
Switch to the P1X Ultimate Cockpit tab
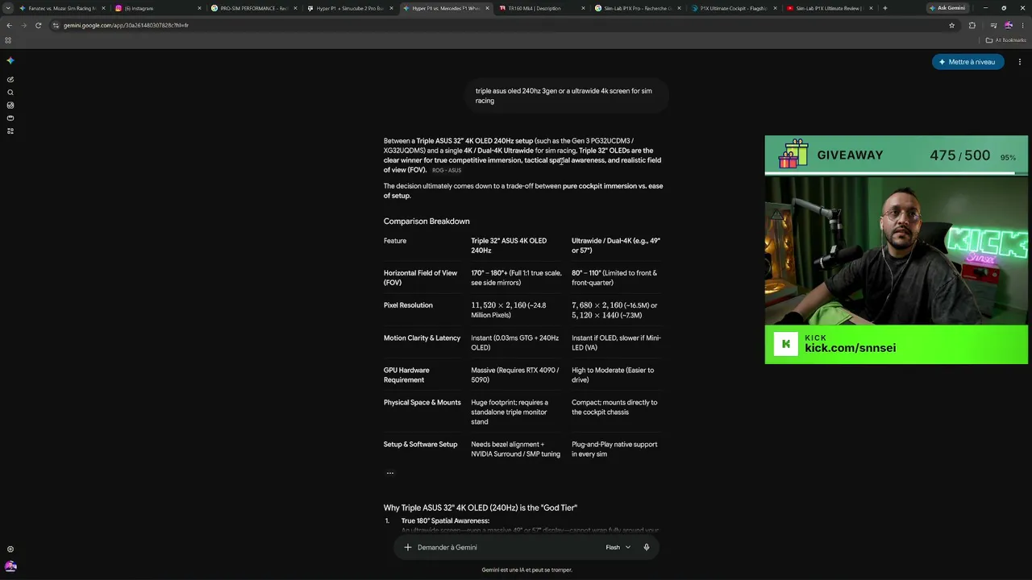pos(734,8)
